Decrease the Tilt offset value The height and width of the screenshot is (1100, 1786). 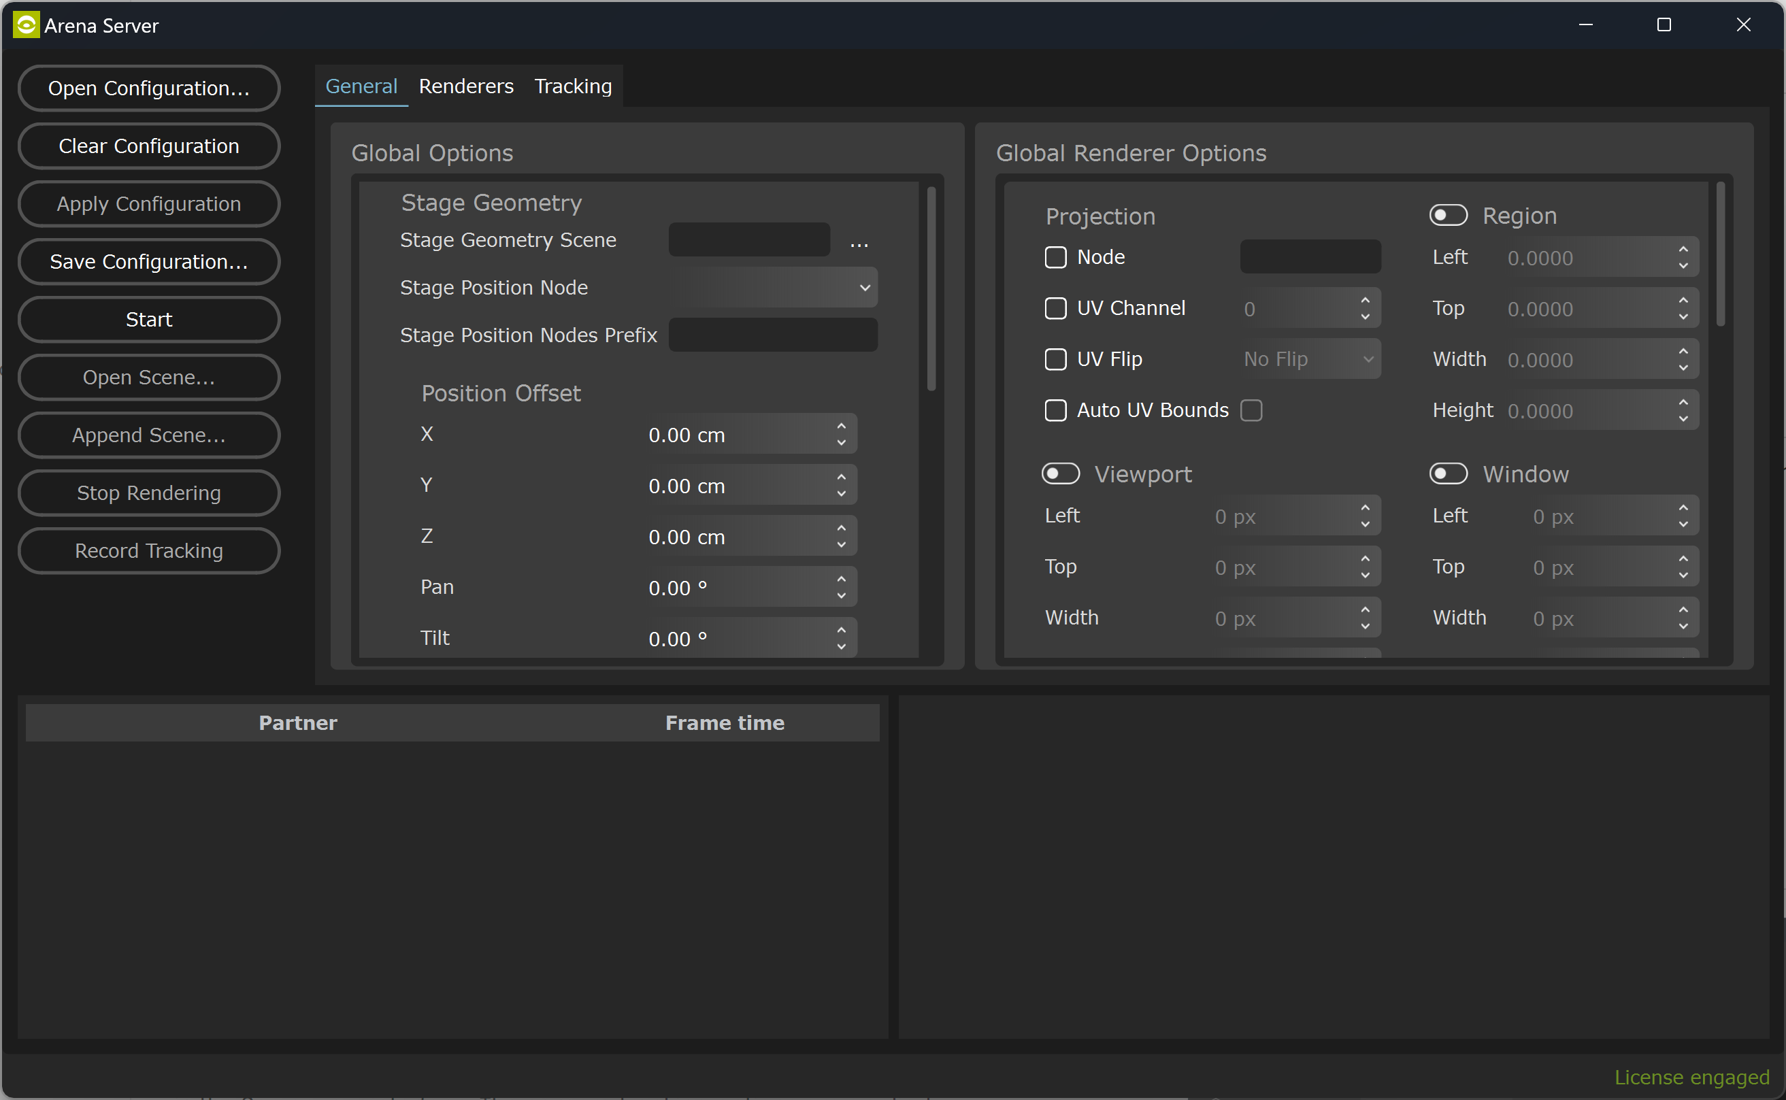842,647
